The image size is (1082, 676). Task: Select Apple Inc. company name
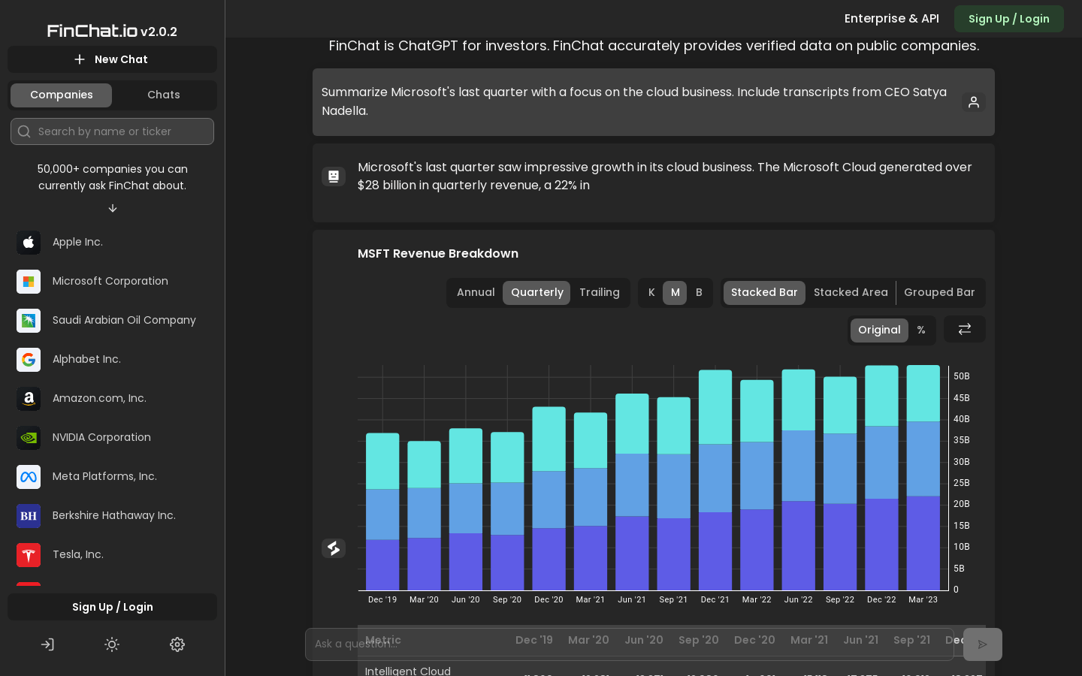point(77,243)
